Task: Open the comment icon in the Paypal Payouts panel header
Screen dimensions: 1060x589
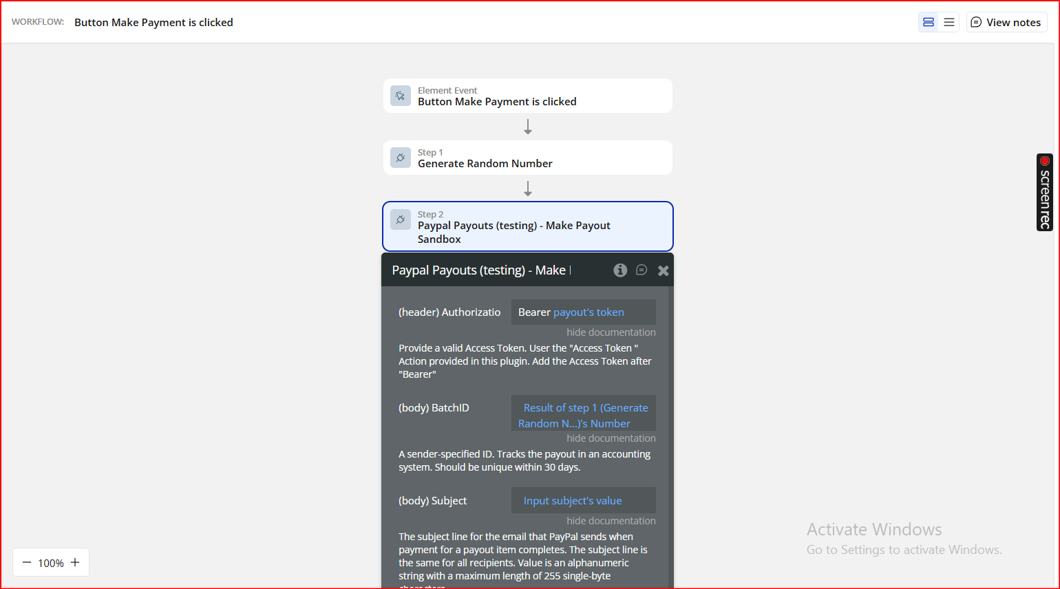Action: point(642,270)
